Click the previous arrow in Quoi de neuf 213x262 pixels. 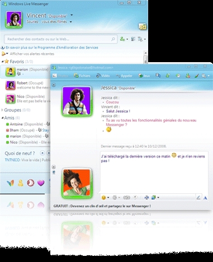[42, 153]
